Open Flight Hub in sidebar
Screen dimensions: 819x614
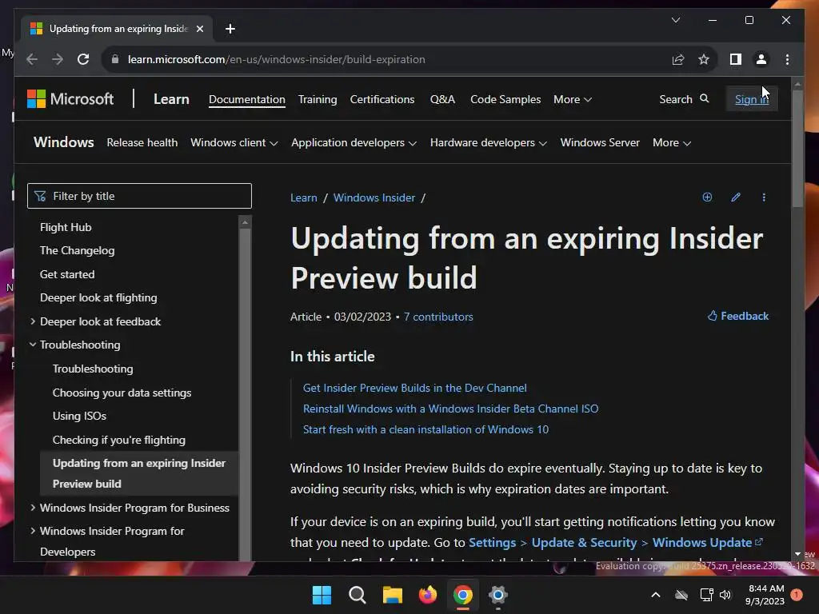[x=66, y=227]
